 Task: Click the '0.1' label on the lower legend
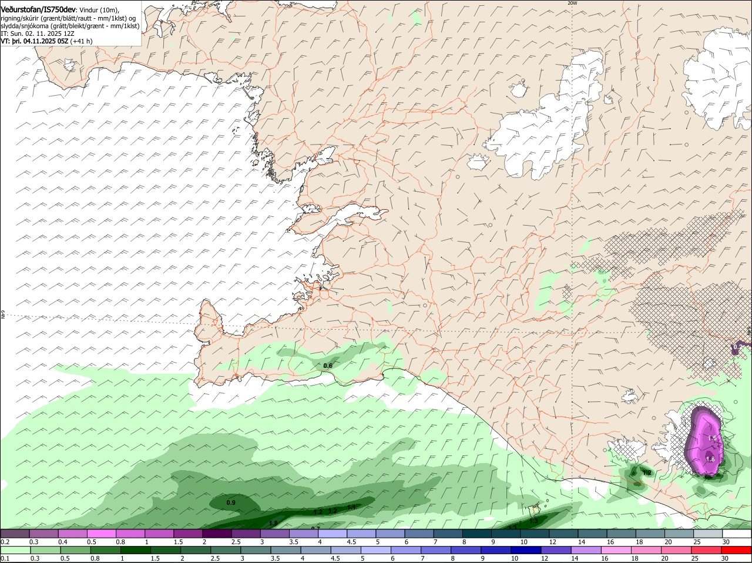[5, 558]
